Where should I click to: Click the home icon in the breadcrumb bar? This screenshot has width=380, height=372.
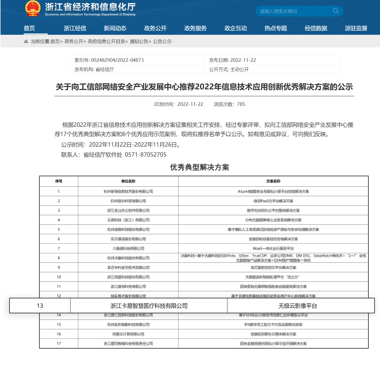pos(26,41)
